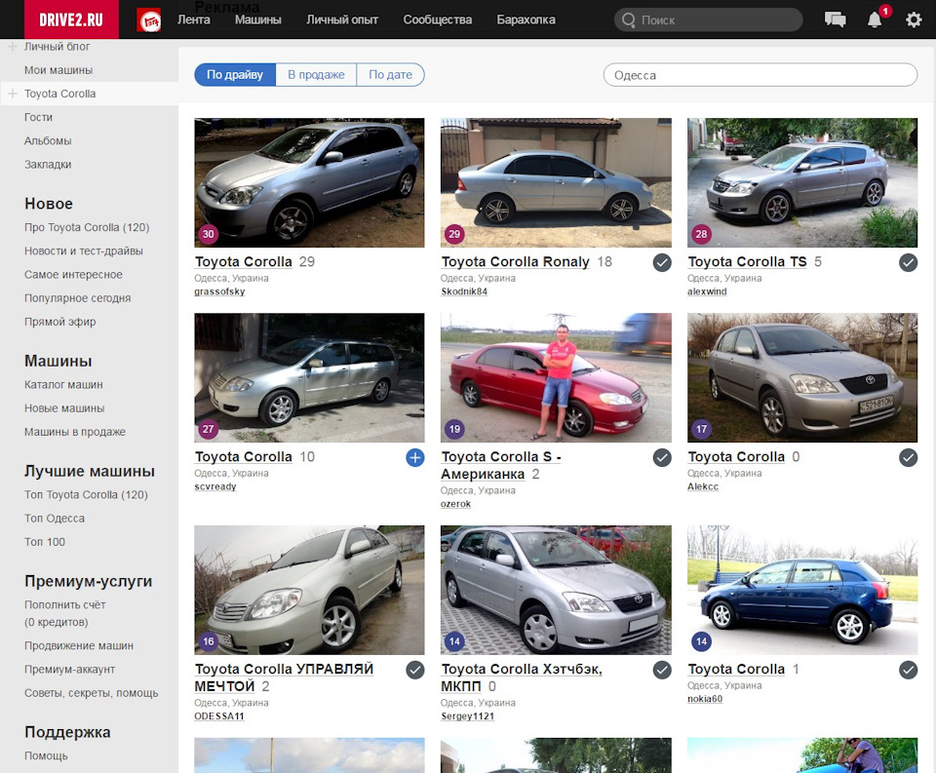Click the 17 badge on Alekcc car
The width and height of the screenshot is (936, 773).
(x=701, y=429)
